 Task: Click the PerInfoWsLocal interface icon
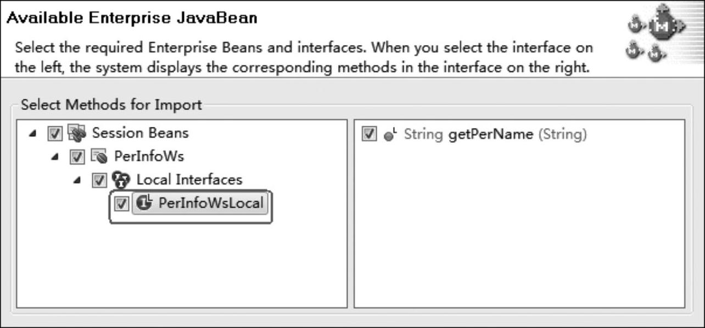[143, 203]
